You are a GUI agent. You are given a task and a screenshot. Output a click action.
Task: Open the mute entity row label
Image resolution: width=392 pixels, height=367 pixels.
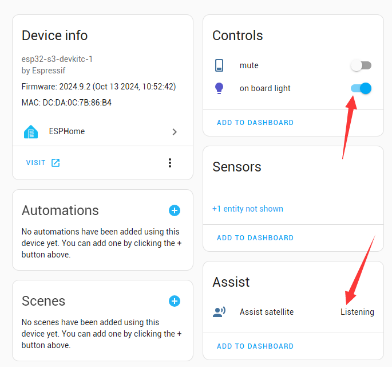tap(249, 65)
